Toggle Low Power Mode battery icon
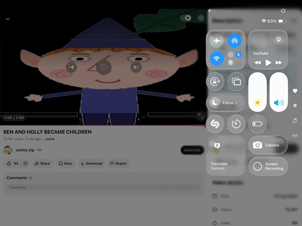This screenshot has height=226, width=302. tap(258, 124)
